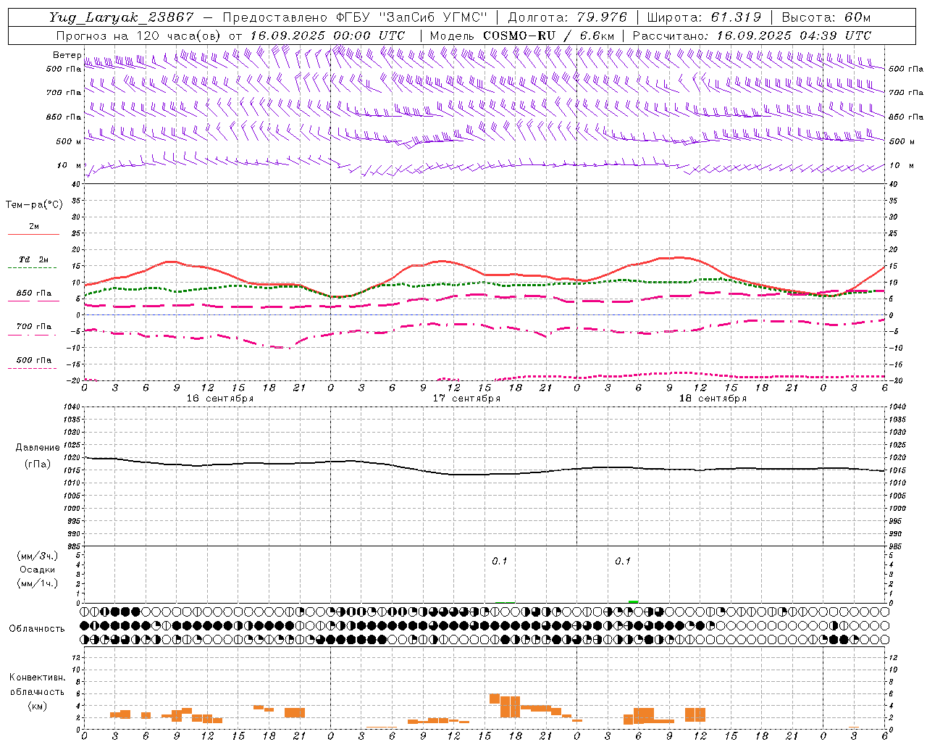927x742 pixels.
Task: Click the Осадки panel label
Action: click(x=38, y=570)
